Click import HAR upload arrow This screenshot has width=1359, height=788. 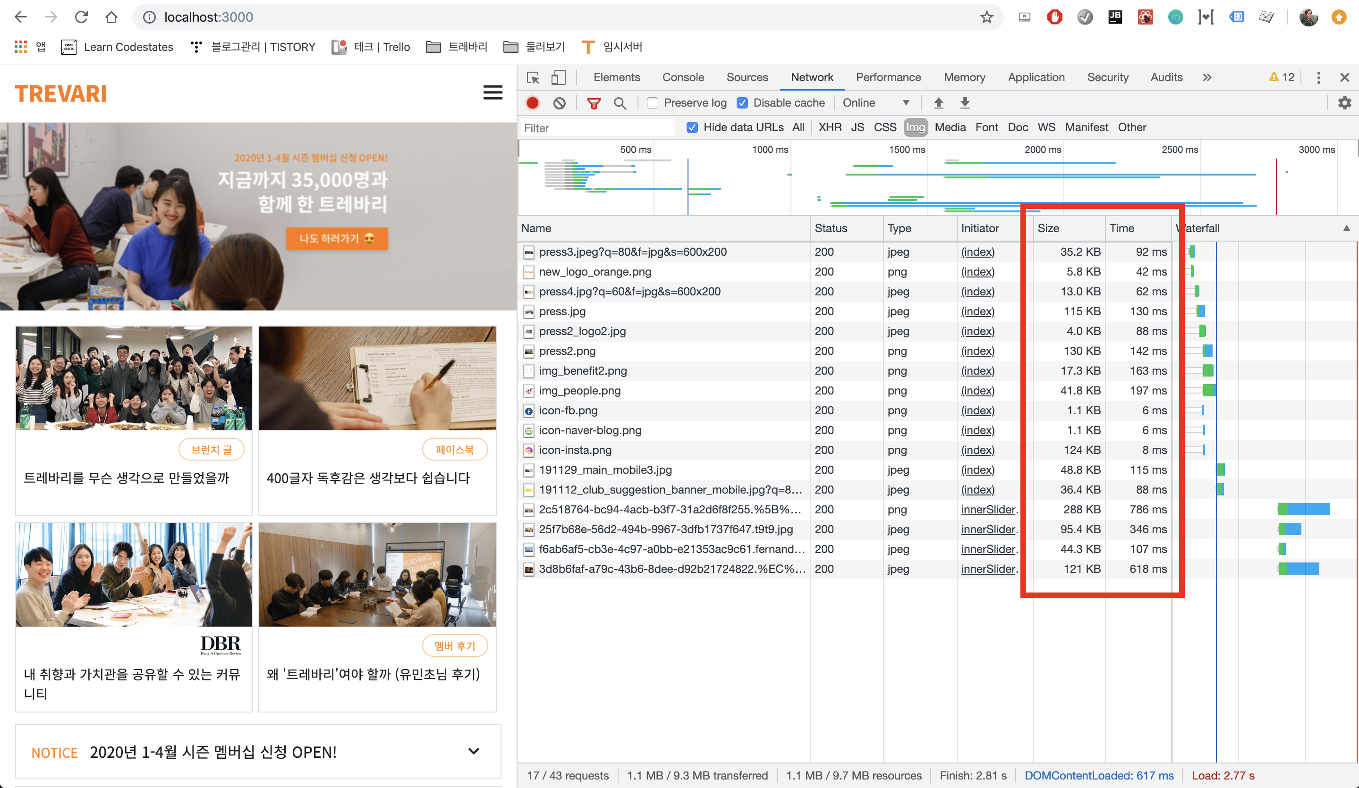tap(938, 103)
